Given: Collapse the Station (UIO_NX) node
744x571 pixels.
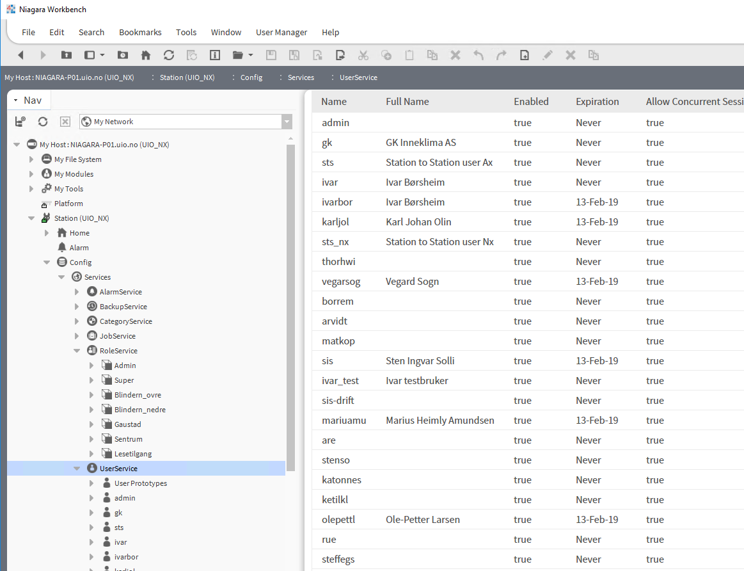Looking at the screenshot, I should pos(31,218).
